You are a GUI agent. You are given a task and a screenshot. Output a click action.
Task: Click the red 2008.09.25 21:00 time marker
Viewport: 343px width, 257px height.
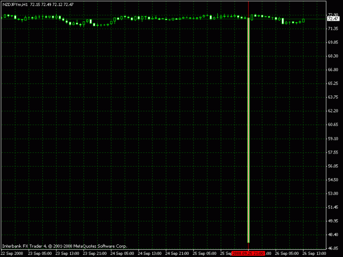coord(248,254)
